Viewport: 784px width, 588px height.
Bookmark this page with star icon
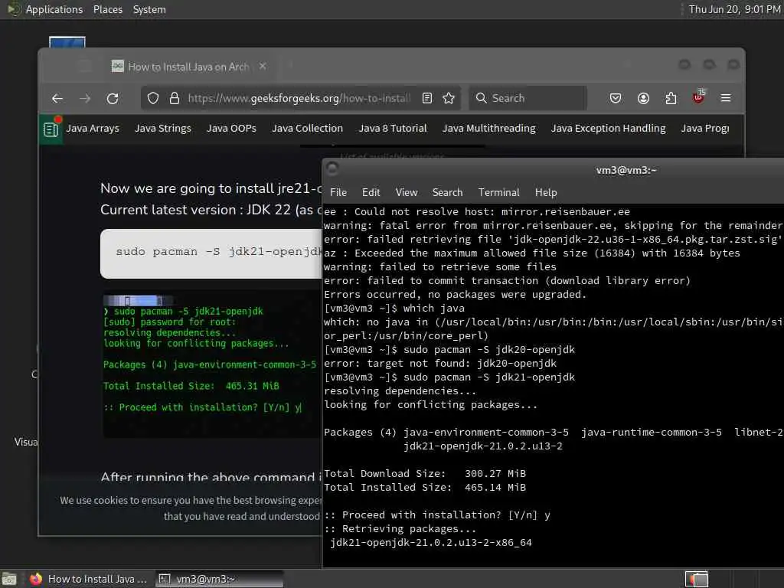click(x=449, y=98)
